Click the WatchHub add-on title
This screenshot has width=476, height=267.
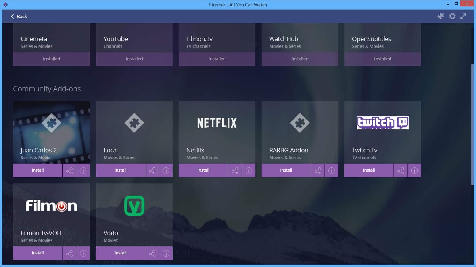point(284,39)
